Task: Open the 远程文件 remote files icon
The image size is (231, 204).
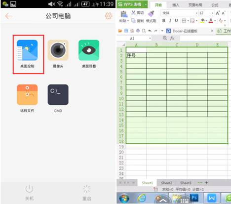Action: click(x=27, y=95)
